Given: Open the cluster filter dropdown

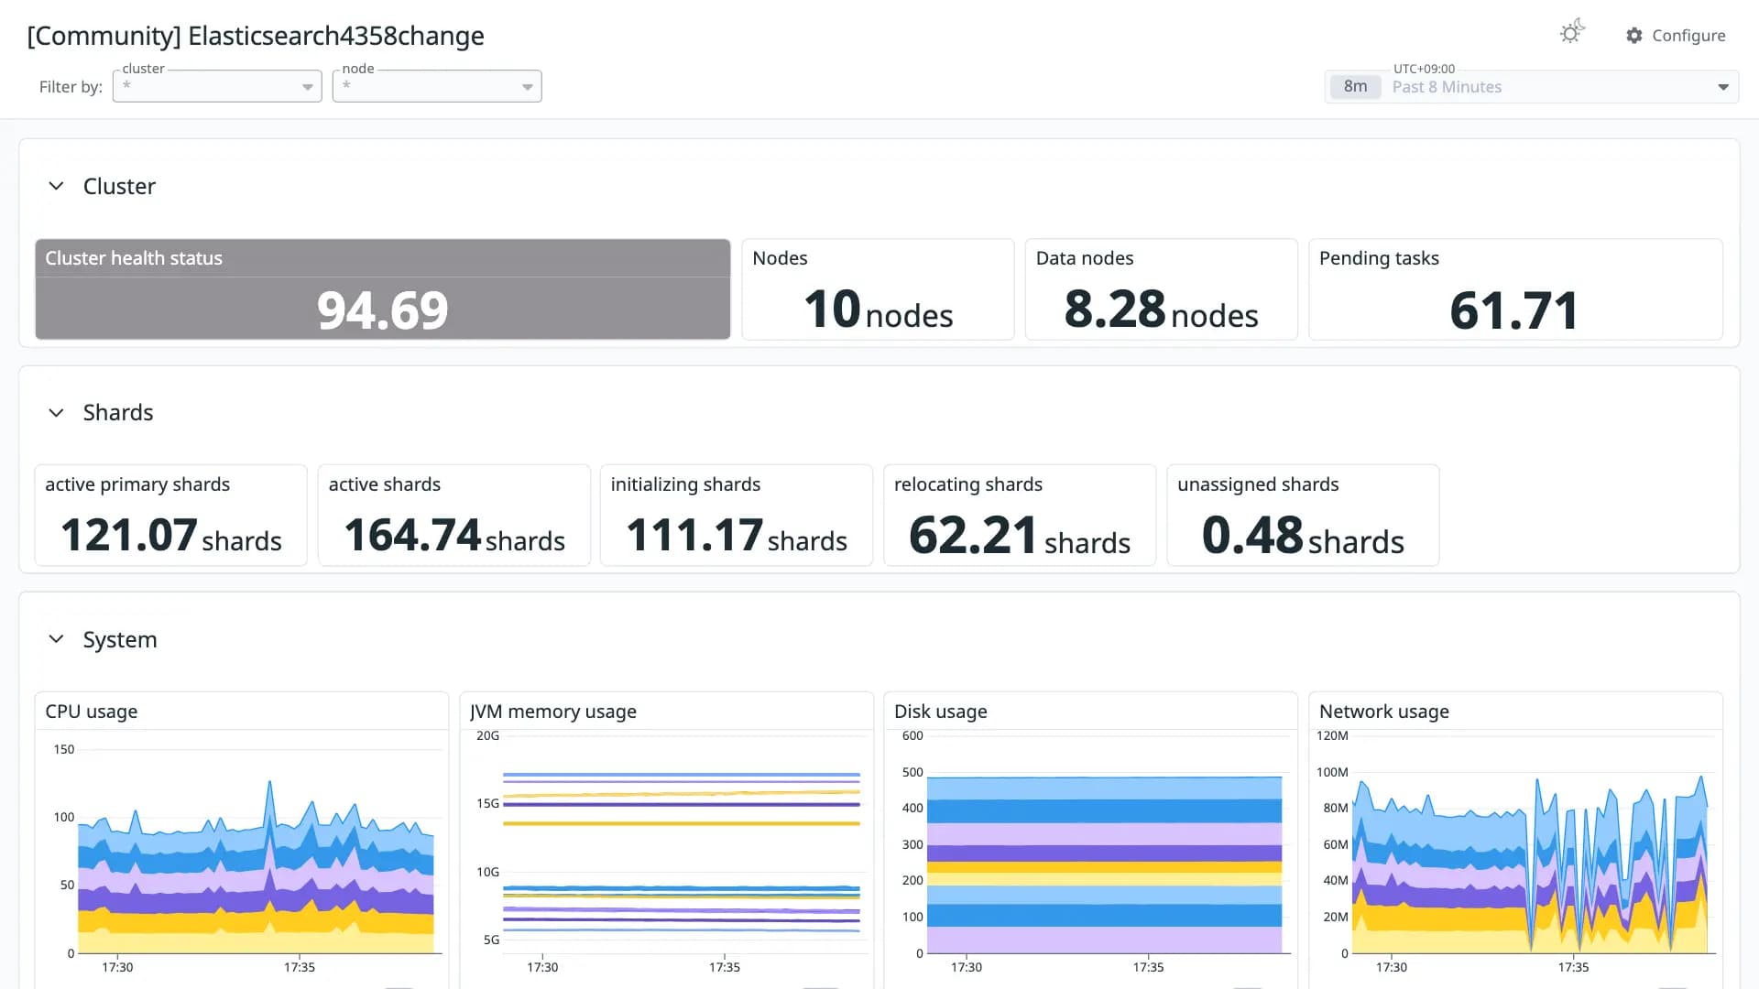Looking at the screenshot, I should [x=217, y=86].
